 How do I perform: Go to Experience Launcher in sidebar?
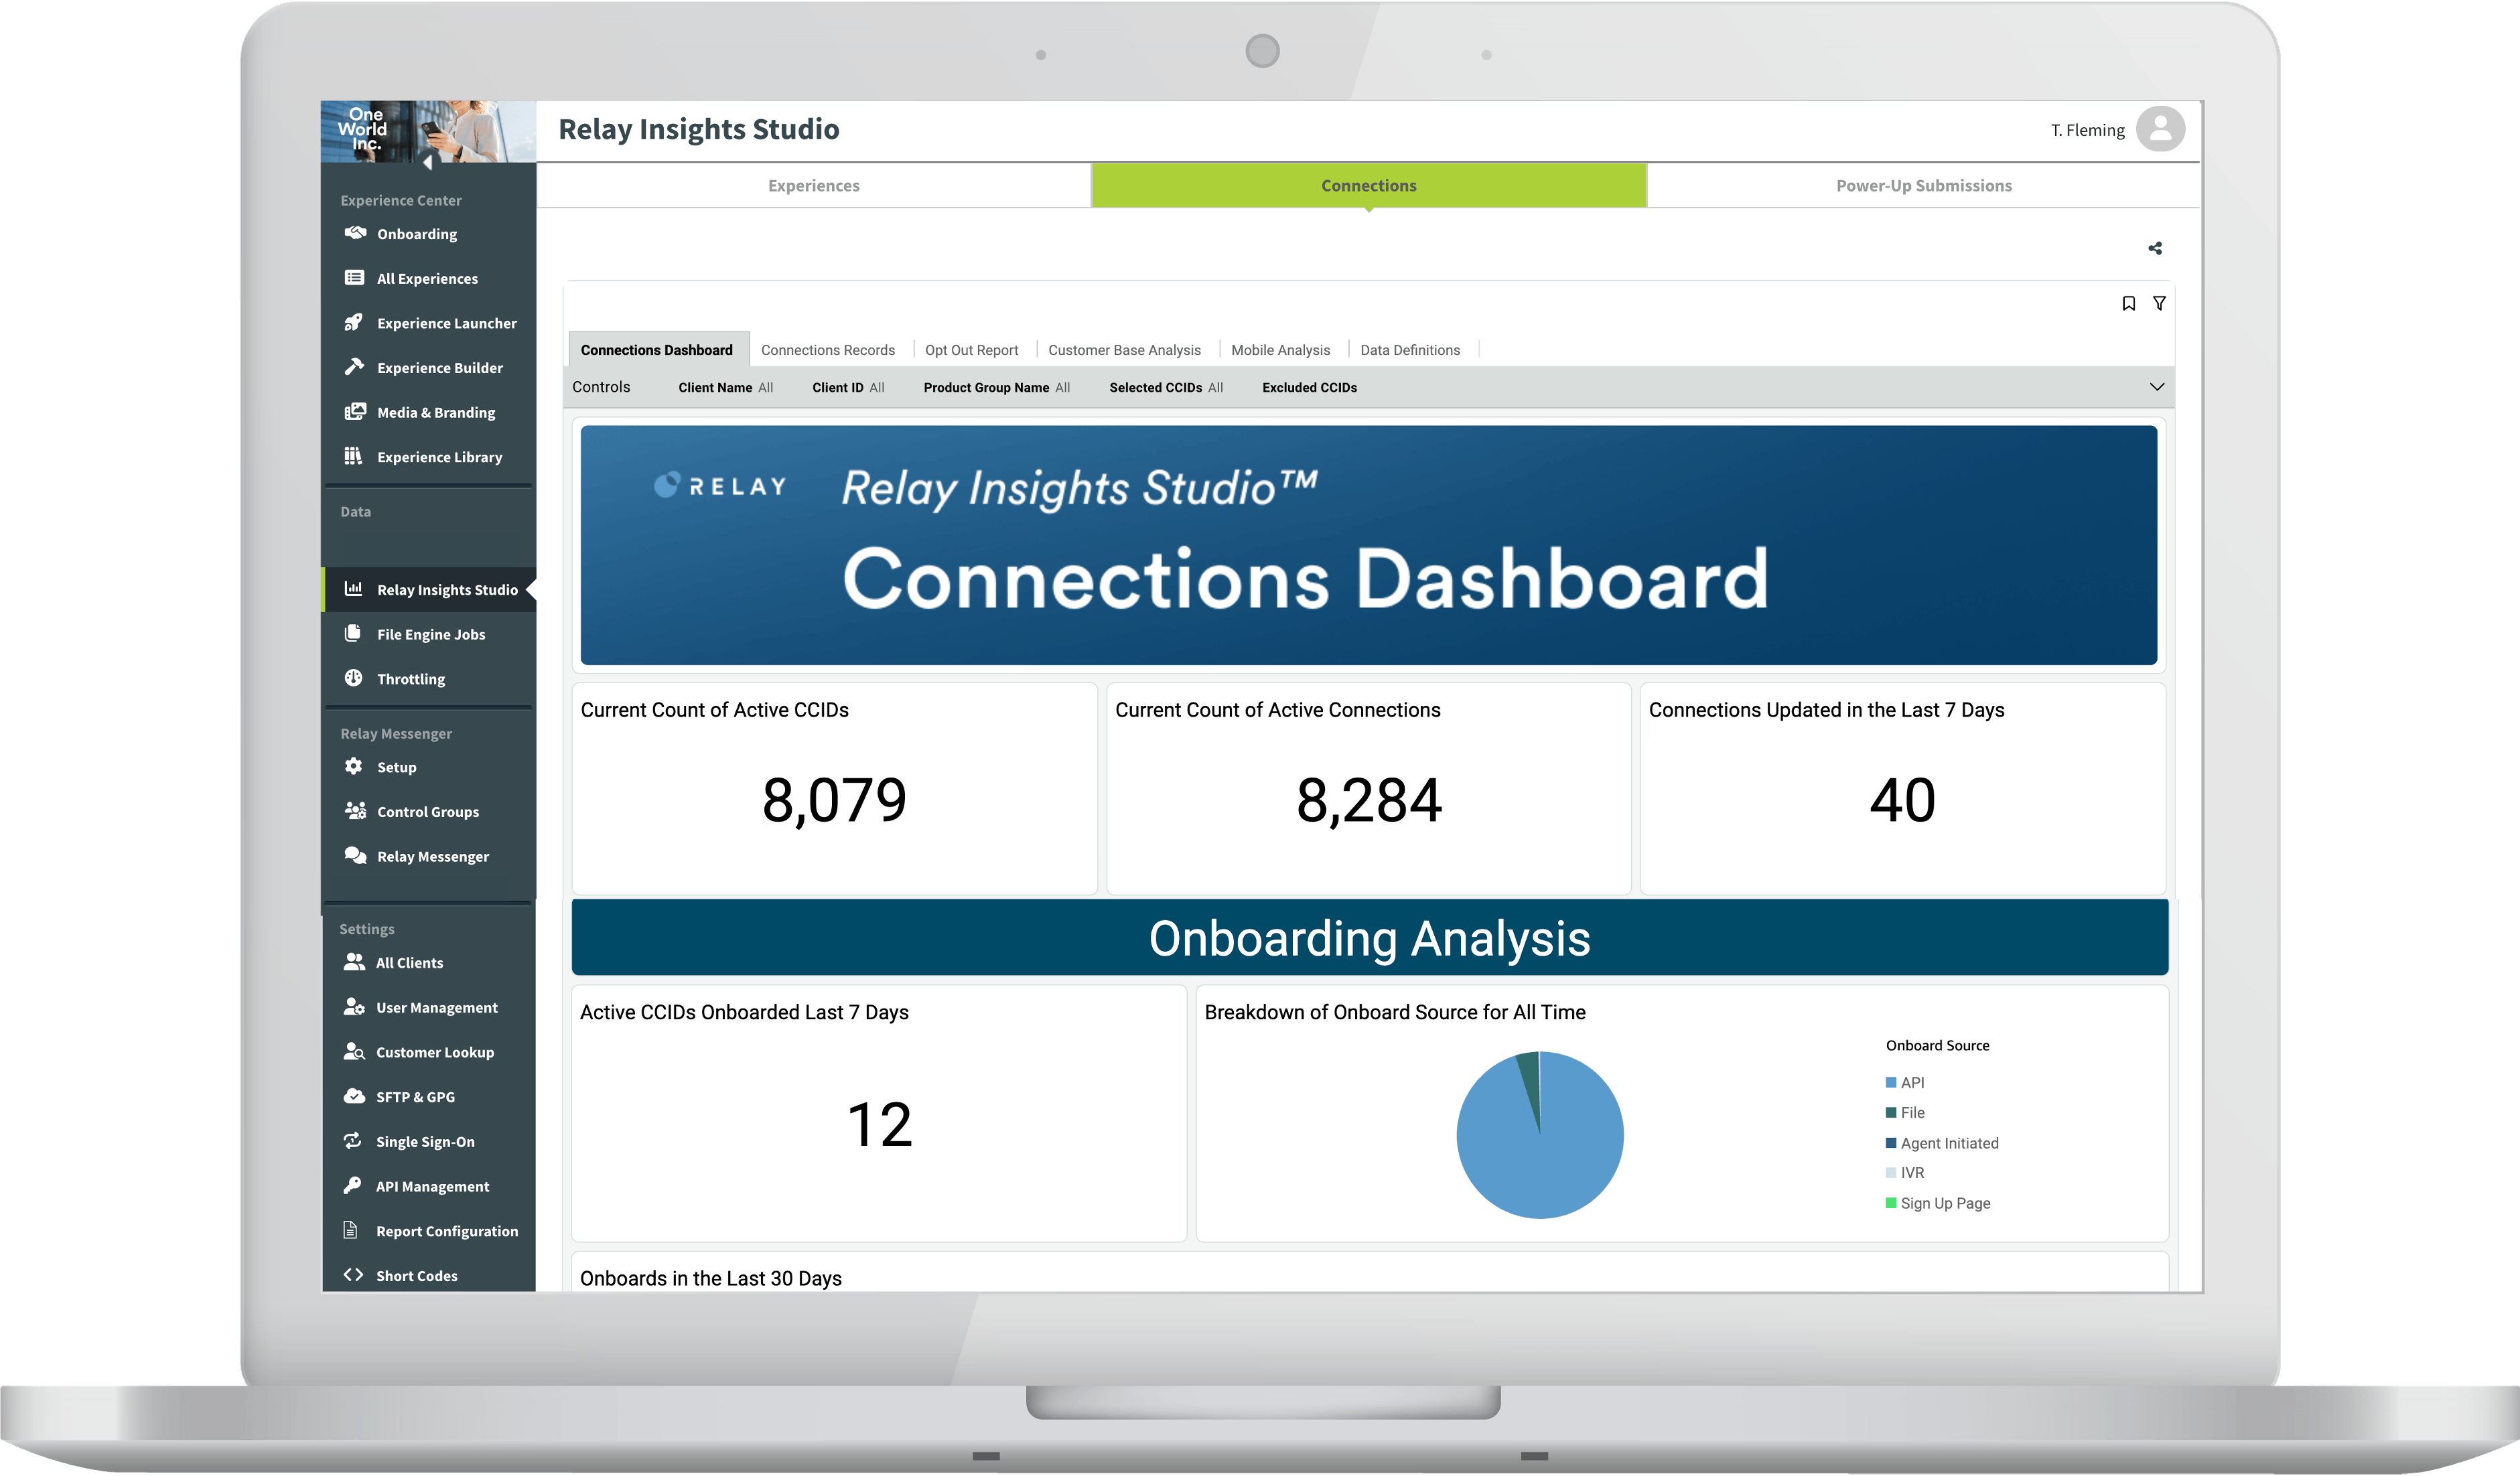tap(430, 323)
